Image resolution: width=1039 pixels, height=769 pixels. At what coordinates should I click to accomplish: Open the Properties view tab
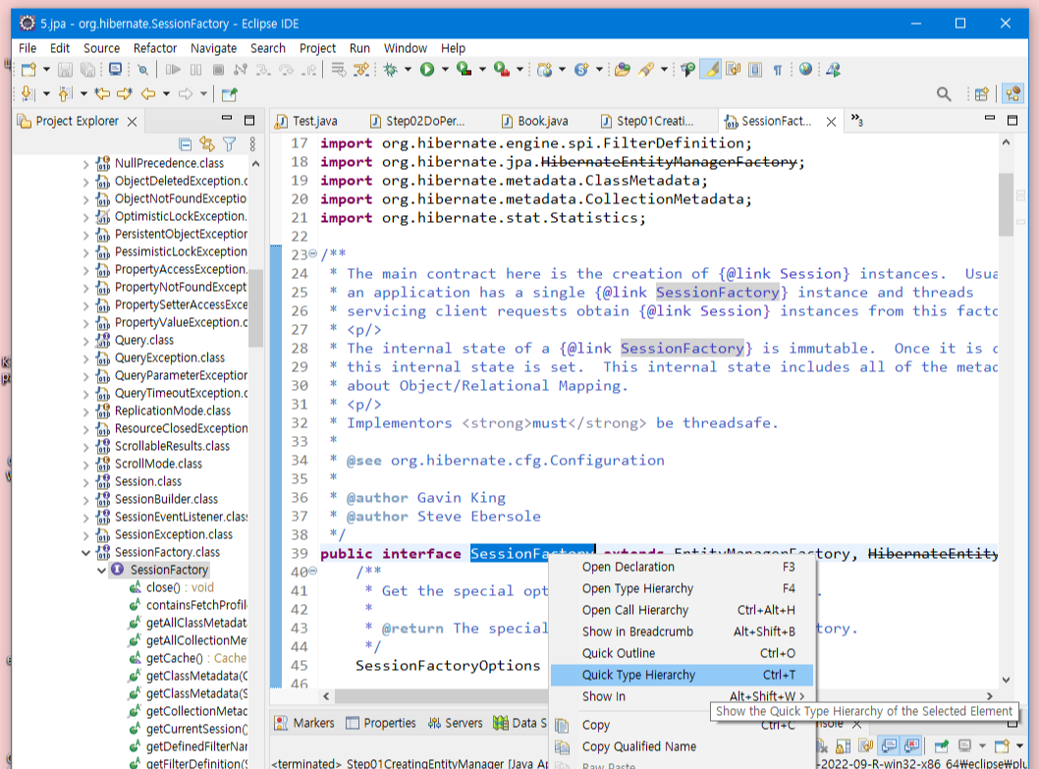(x=381, y=723)
